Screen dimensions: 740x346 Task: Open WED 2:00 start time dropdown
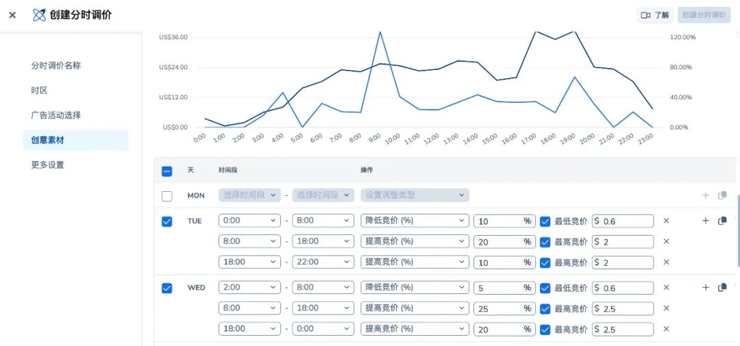(249, 288)
